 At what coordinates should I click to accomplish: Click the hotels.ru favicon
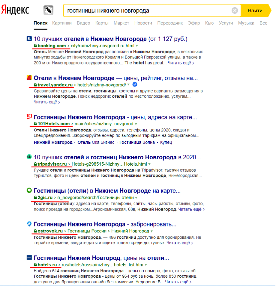(29, 258)
